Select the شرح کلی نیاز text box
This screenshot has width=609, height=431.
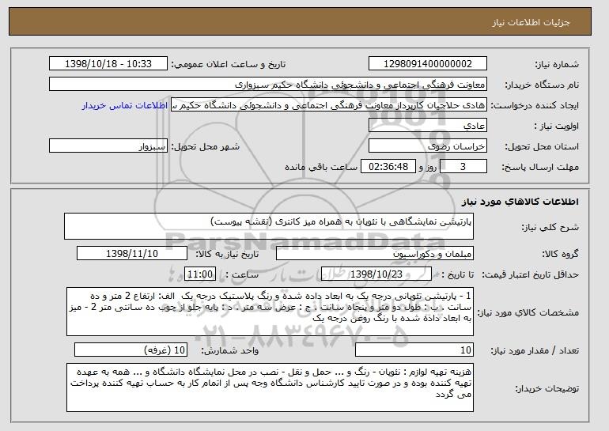point(269,226)
